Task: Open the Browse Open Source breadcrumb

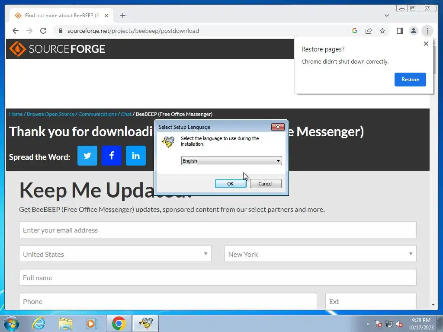Action: pos(50,114)
